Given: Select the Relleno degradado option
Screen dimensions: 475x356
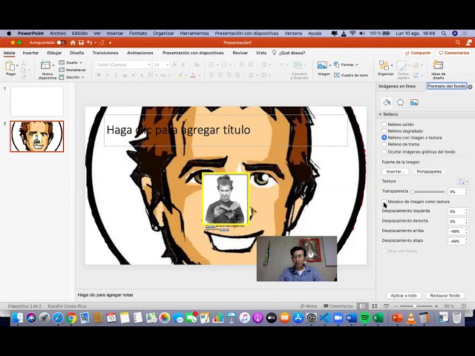Looking at the screenshot, I should (384, 131).
